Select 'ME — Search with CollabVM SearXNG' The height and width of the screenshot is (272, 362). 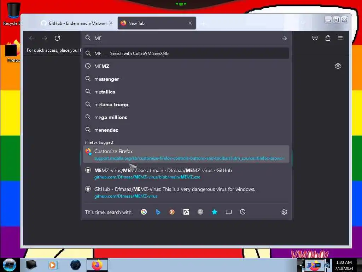click(186, 53)
